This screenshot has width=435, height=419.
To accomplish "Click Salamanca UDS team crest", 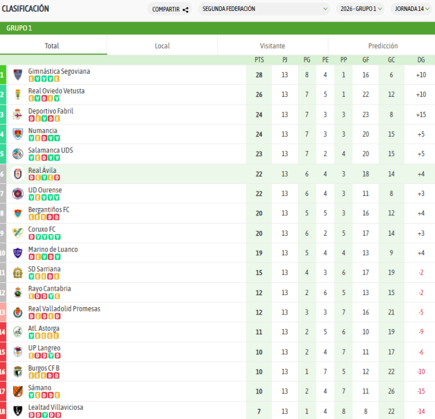I will pyautogui.click(x=18, y=154).
